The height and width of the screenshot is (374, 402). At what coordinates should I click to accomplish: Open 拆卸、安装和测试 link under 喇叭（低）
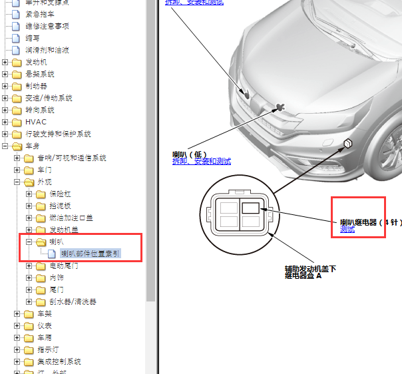(x=202, y=161)
